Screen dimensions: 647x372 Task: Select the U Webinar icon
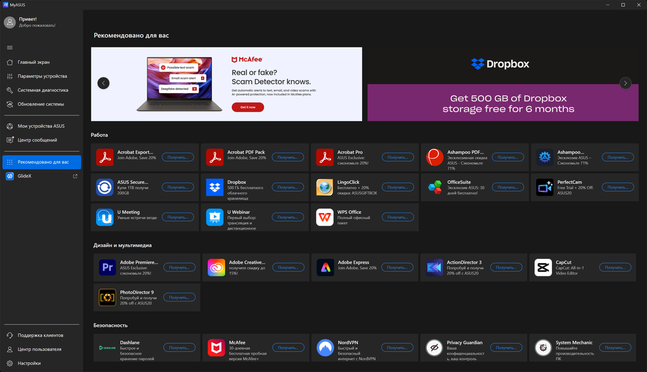click(x=215, y=217)
